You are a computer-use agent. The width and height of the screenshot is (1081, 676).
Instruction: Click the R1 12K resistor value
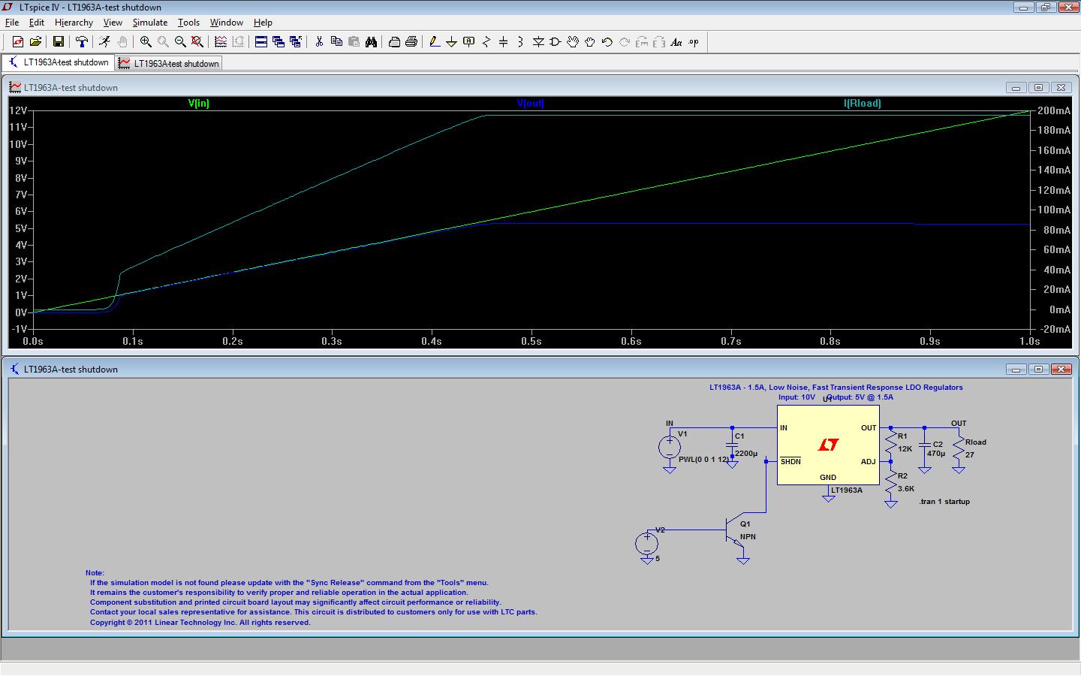pos(905,449)
